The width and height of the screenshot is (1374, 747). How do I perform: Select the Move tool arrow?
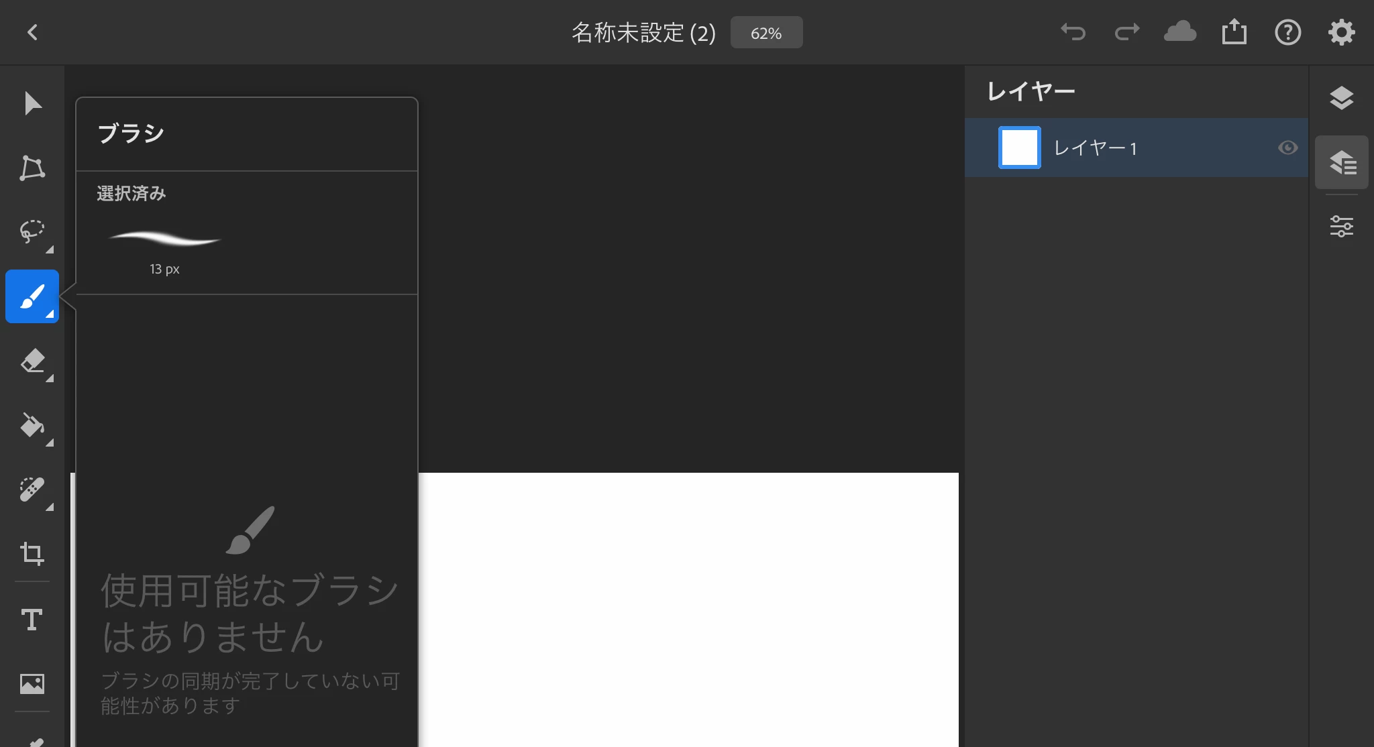[x=32, y=103]
